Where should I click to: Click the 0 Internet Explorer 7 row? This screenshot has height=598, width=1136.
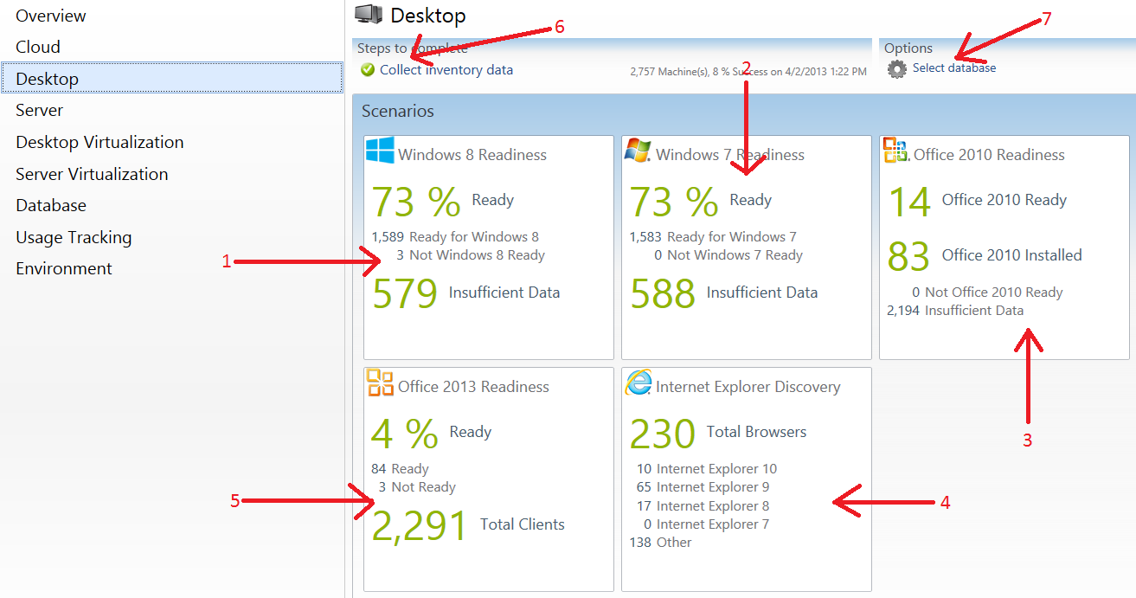coord(707,524)
